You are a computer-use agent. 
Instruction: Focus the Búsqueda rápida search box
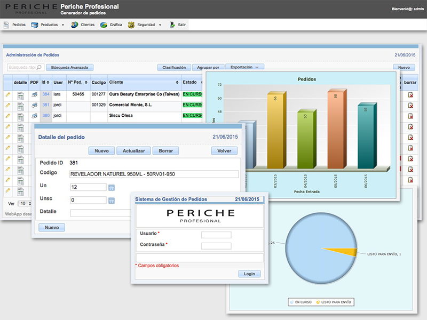[25, 68]
